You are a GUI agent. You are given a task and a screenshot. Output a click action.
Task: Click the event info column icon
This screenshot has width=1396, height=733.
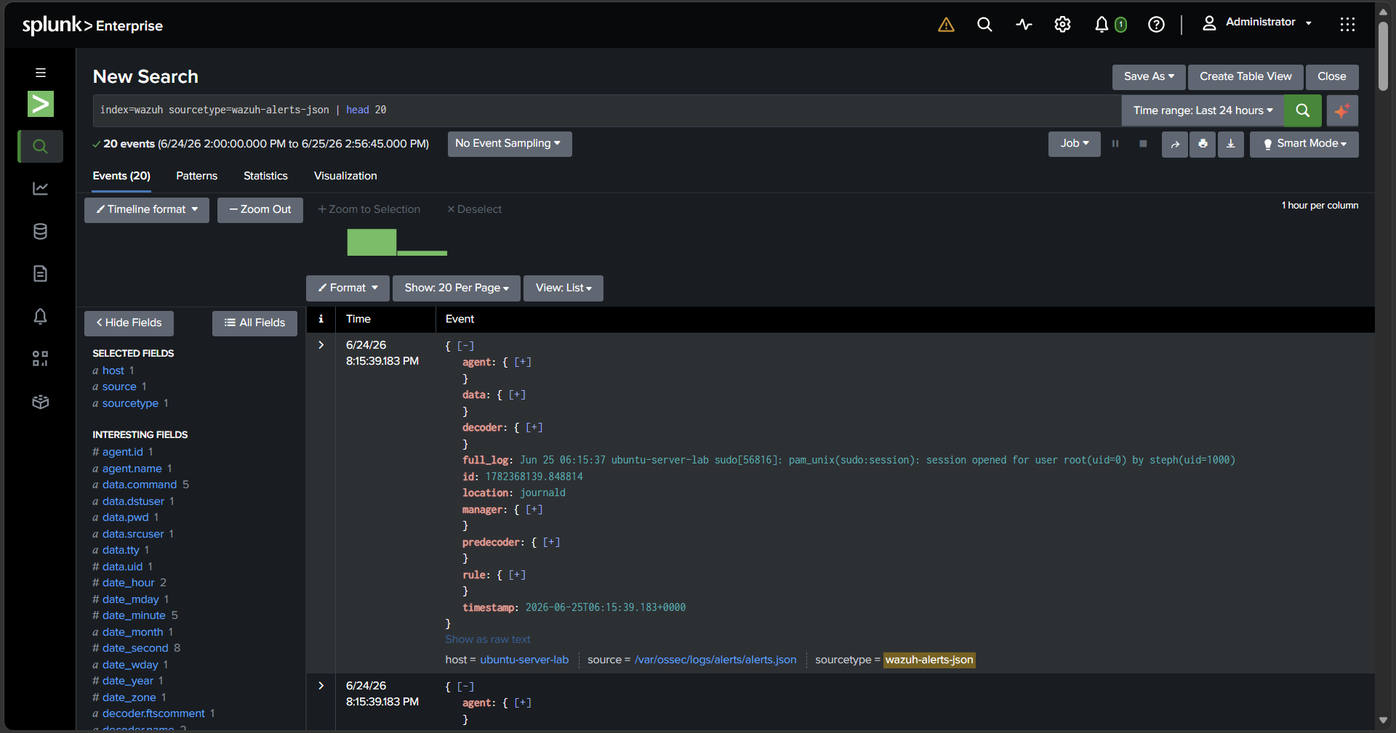coord(321,319)
